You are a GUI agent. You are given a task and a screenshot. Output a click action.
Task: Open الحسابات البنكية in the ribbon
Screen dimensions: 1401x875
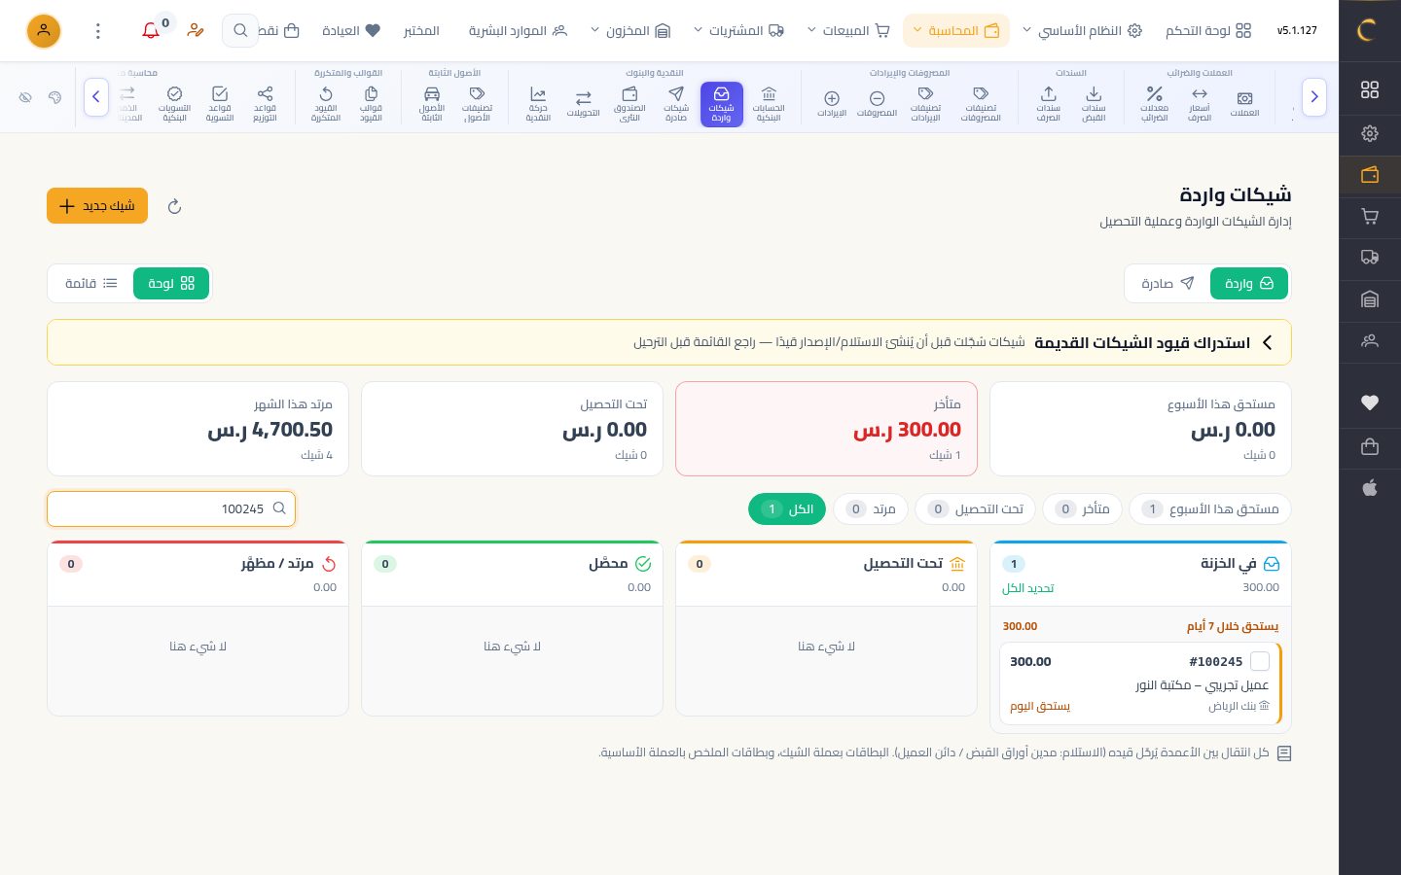tap(769, 104)
